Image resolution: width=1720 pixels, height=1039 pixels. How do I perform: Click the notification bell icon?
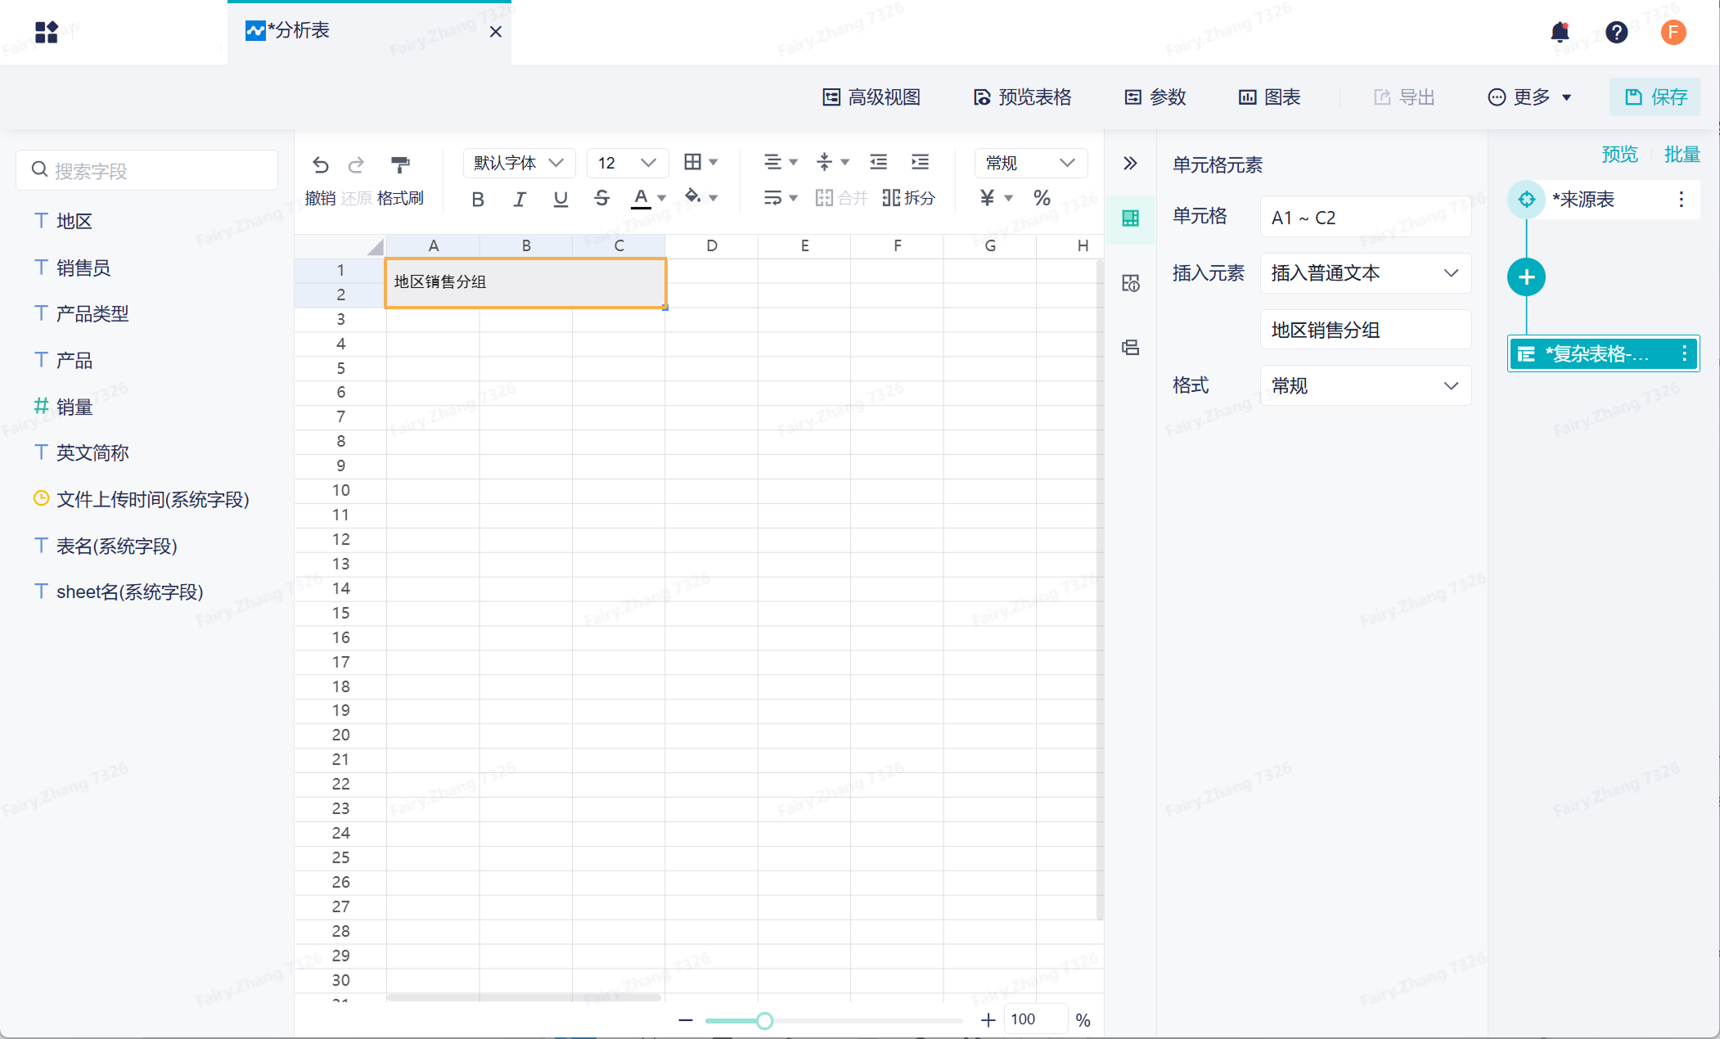pyautogui.click(x=1560, y=32)
